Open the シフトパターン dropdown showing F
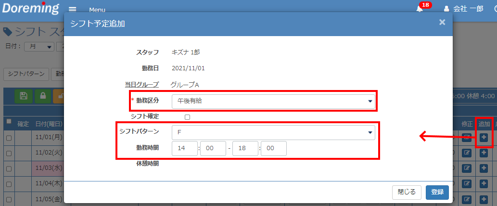 pyautogui.click(x=274, y=132)
